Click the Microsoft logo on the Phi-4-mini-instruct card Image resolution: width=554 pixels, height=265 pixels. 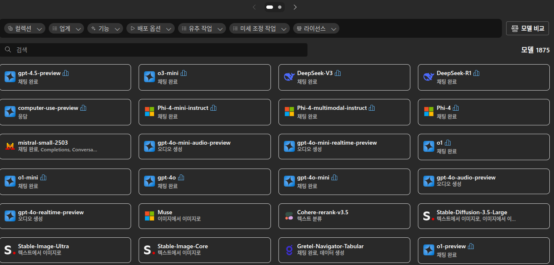(150, 112)
